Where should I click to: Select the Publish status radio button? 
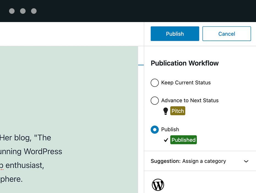pyautogui.click(x=155, y=130)
